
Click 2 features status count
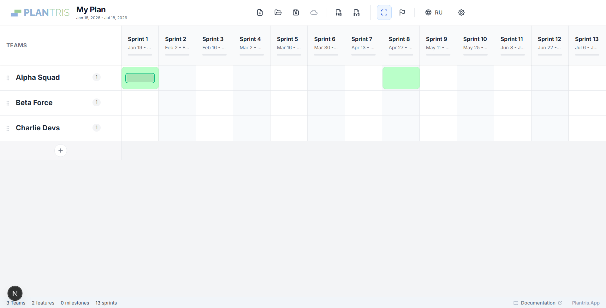click(x=43, y=303)
